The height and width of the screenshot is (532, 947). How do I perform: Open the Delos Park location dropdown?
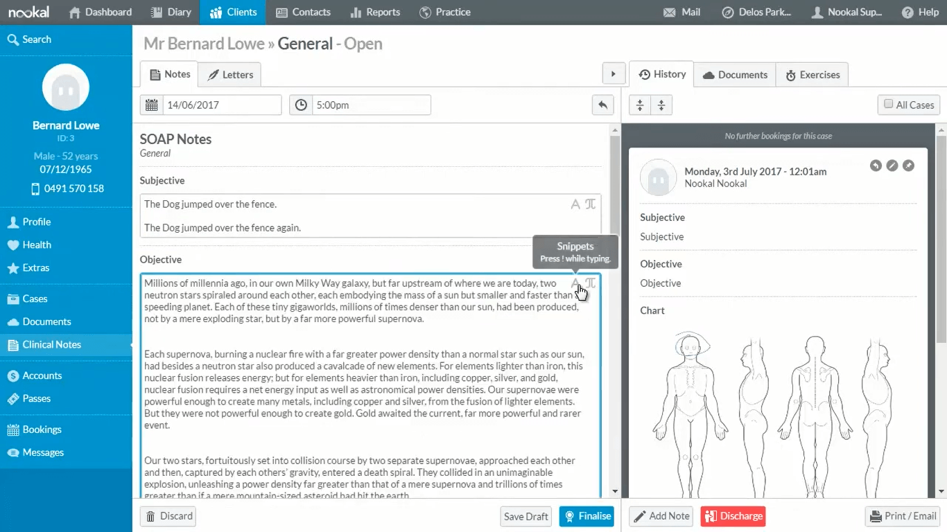756,12
